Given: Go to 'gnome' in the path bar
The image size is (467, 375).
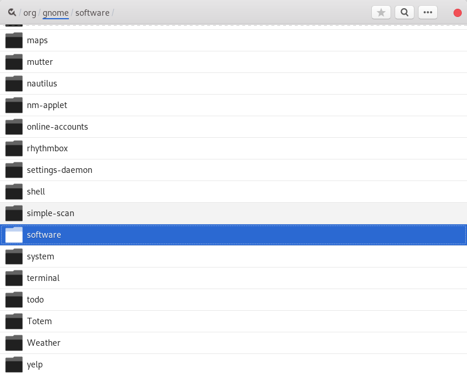Looking at the screenshot, I should click(55, 13).
